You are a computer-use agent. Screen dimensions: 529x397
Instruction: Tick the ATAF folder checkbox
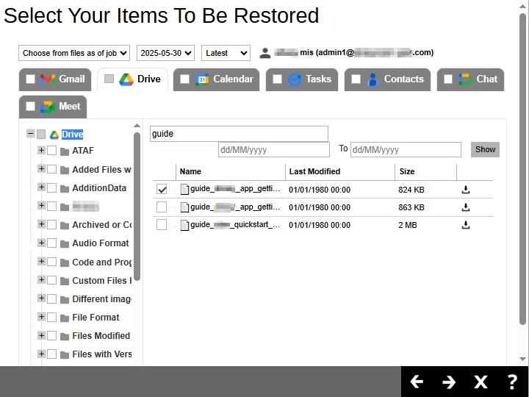pyautogui.click(x=52, y=151)
